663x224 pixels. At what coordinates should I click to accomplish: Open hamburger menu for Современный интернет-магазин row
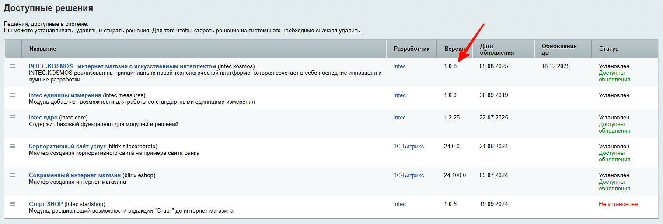tap(13, 175)
